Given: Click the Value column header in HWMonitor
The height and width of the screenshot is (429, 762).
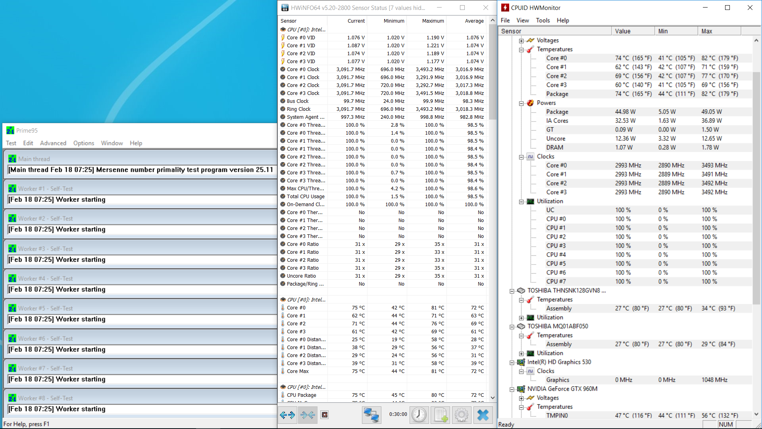Looking at the screenshot, I should [633, 31].
